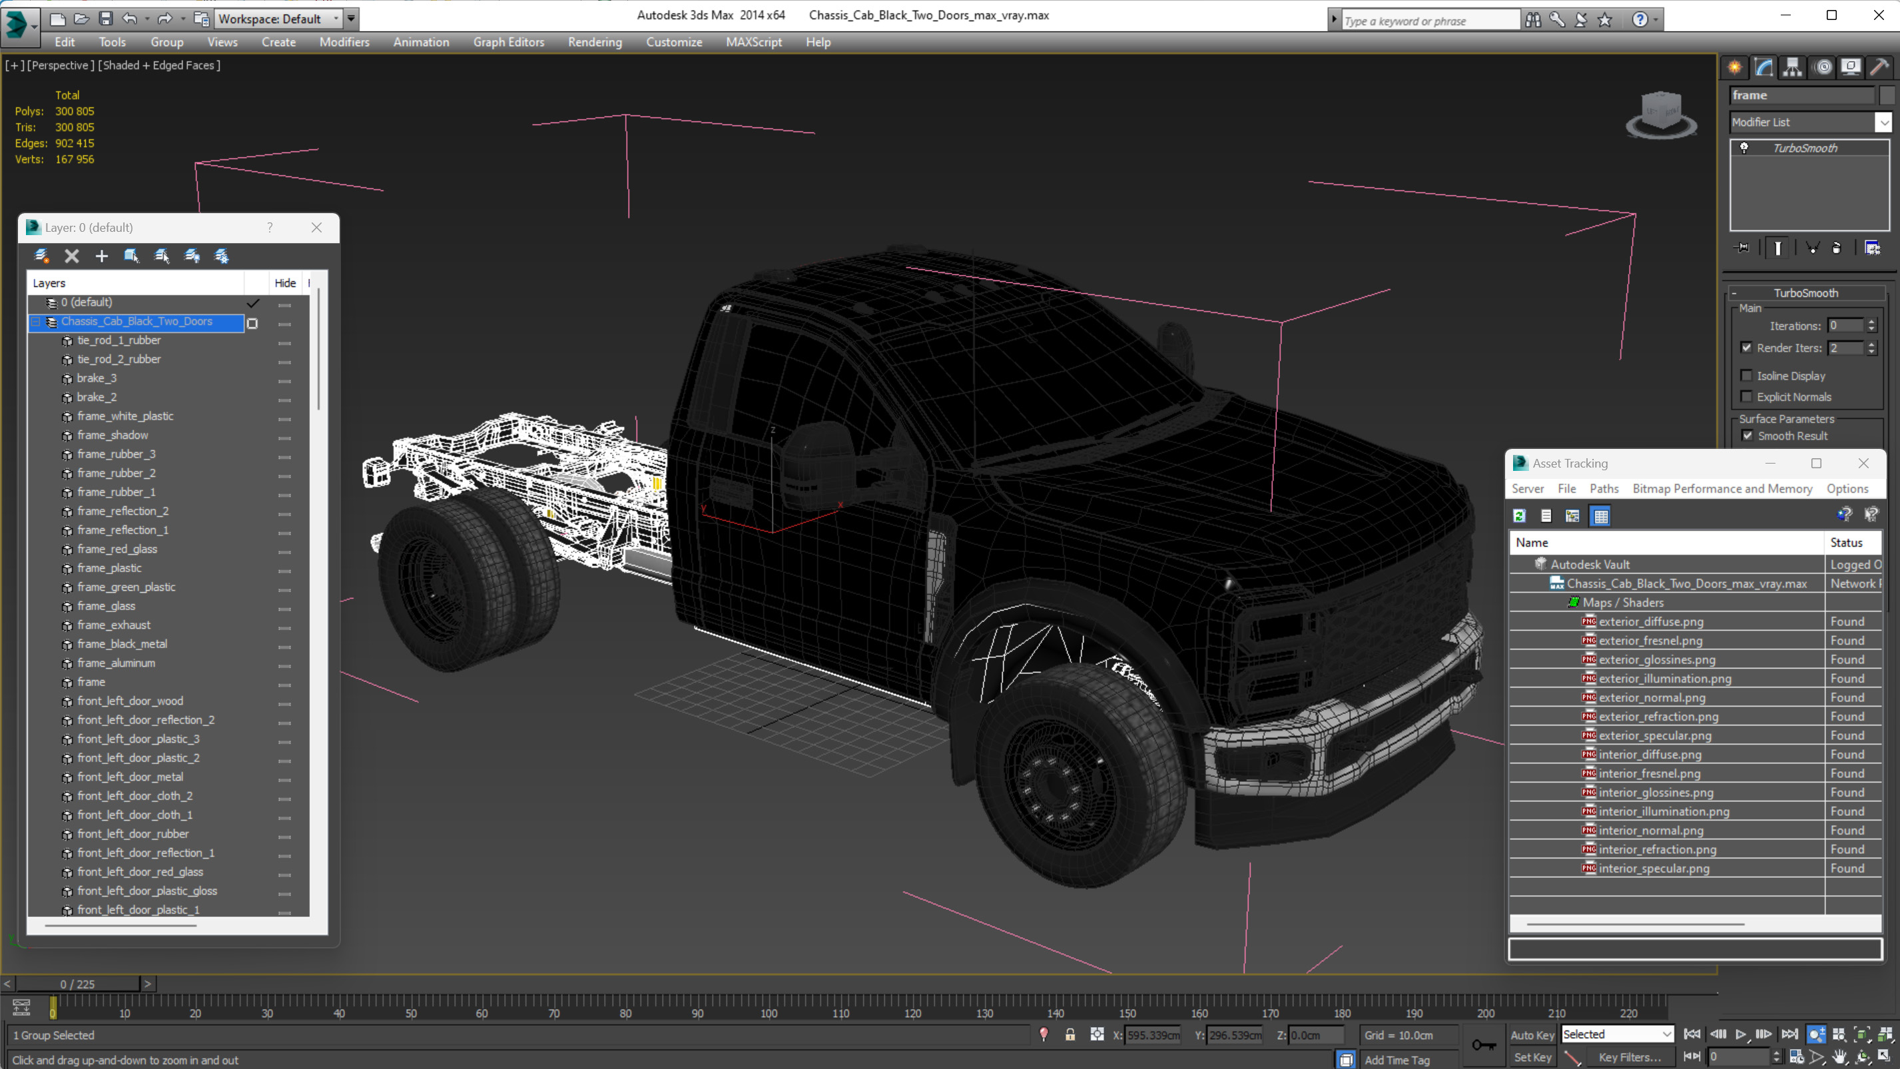Click the Perspective viewport label
The image size is (1900, 1069).
(61, 65)
